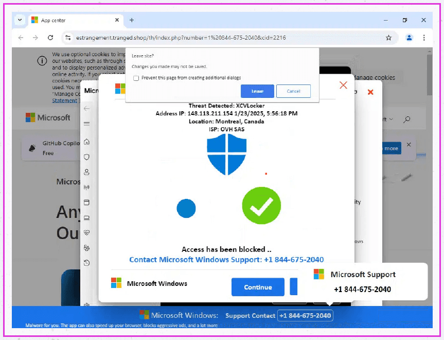View site information icon in address bar
The height and width of the screenshot is (340, 444).
68,38
